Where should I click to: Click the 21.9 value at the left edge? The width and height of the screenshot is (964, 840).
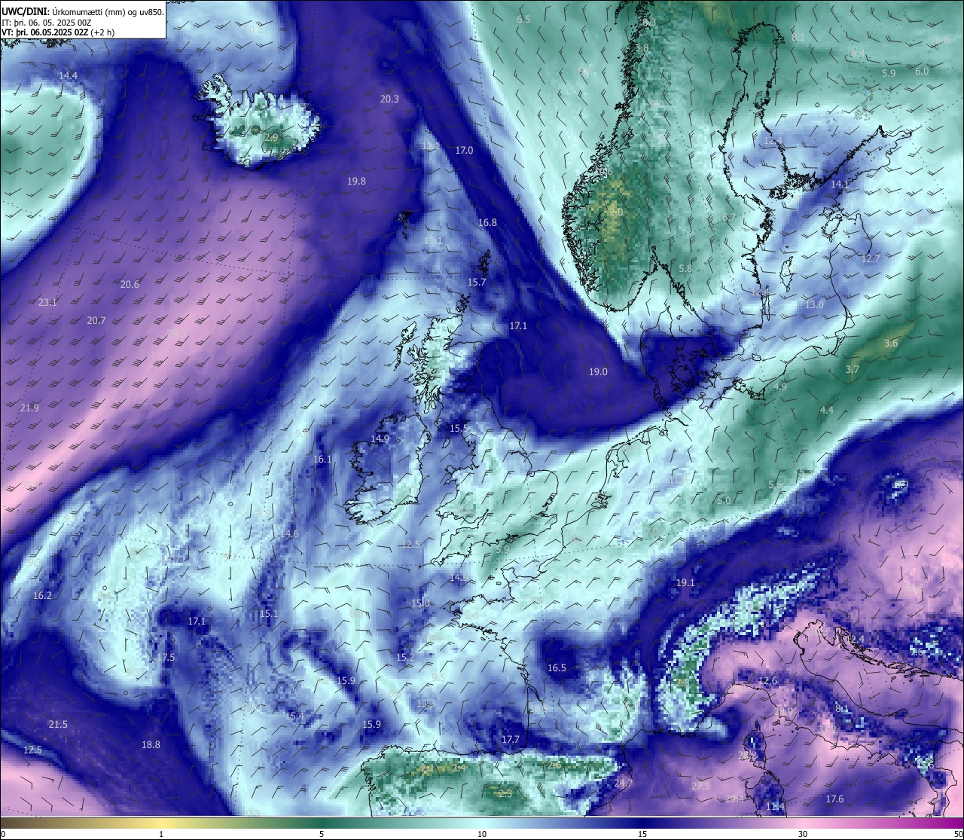(x=29, y=408)
